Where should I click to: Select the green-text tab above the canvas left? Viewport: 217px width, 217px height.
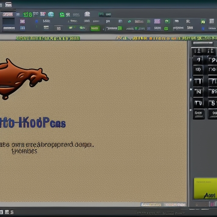click(48, 38)
